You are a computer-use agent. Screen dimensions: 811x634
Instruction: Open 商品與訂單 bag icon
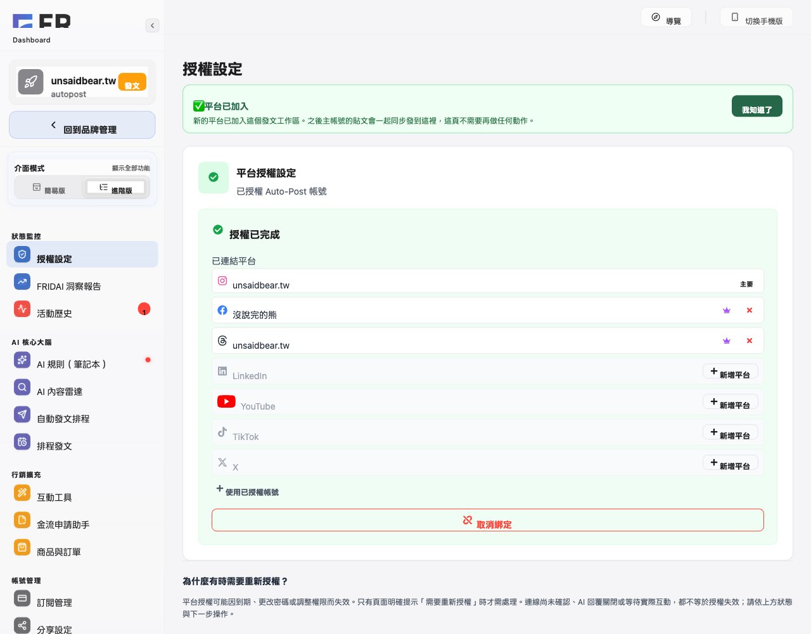click(x=22, y=547)
